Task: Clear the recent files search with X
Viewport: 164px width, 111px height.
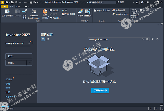Action: 143,39
